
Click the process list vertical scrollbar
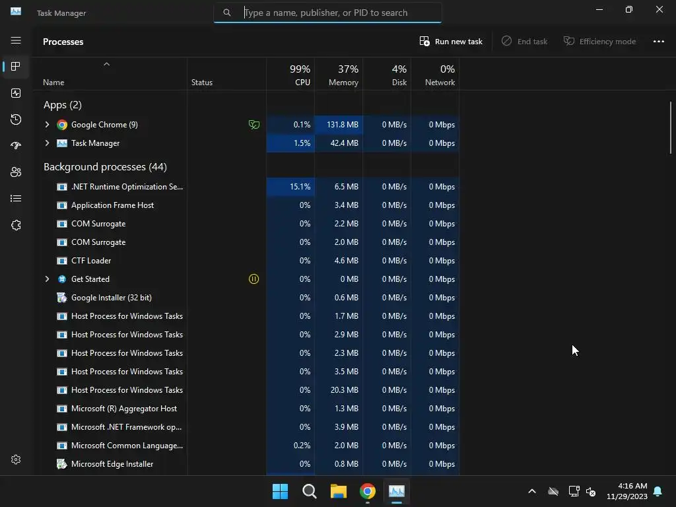tap(671, 127)
